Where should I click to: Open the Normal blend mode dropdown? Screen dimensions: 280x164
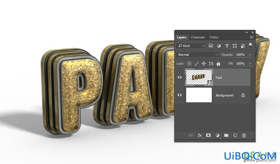tap(198, 54)
